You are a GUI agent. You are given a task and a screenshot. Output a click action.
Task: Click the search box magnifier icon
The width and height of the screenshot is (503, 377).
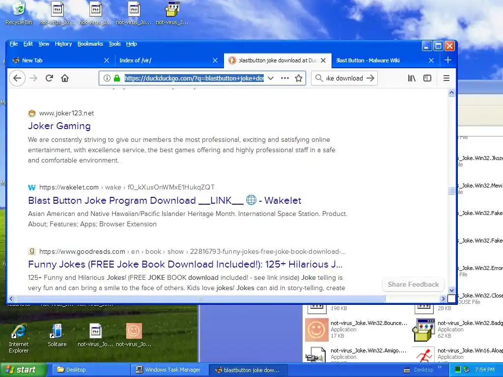tap(319, 78)
